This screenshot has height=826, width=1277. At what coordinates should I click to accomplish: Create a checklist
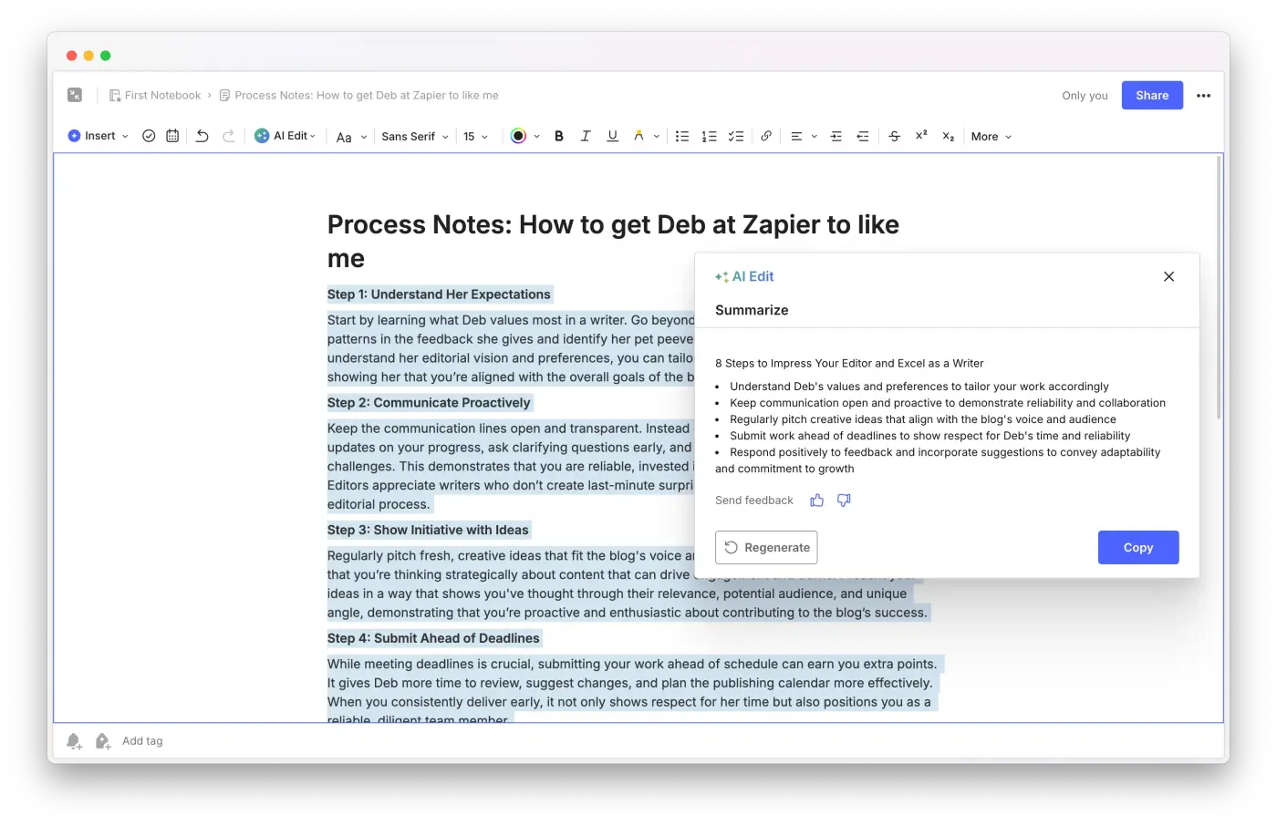pos(736,136)
